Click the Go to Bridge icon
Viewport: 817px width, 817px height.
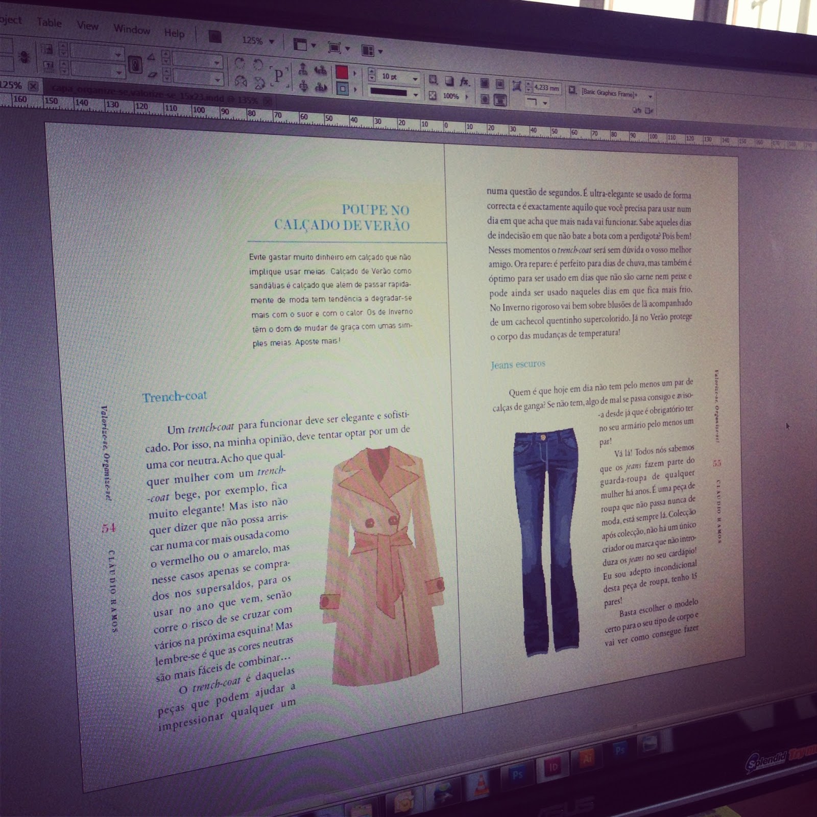(215, 37)
